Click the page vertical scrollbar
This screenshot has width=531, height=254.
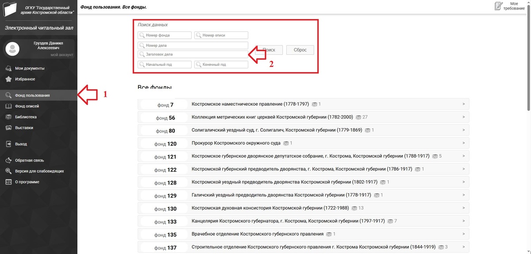click(528, 57)
